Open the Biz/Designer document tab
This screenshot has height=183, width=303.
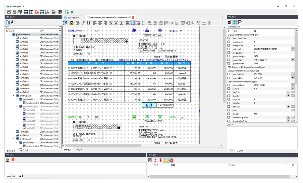tap(73, 18)
